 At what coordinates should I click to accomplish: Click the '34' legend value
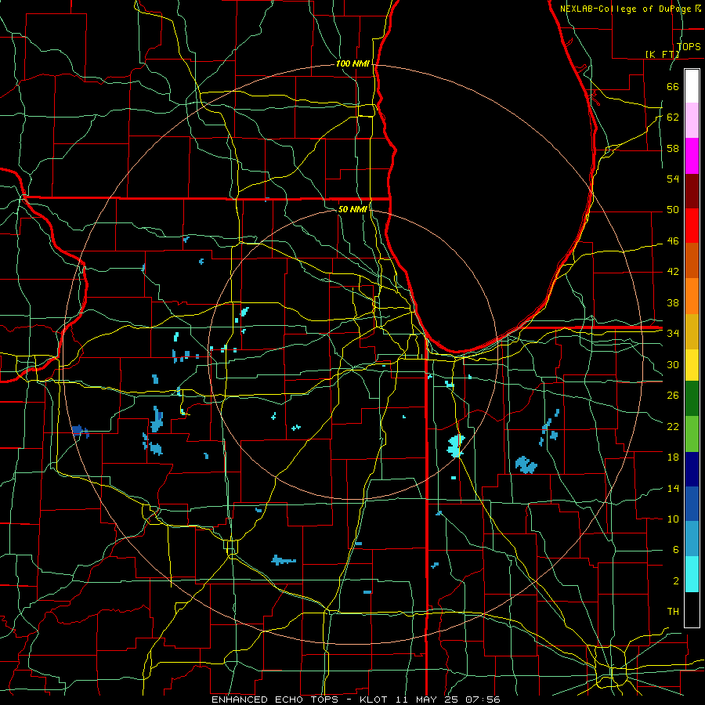[673, 334]
